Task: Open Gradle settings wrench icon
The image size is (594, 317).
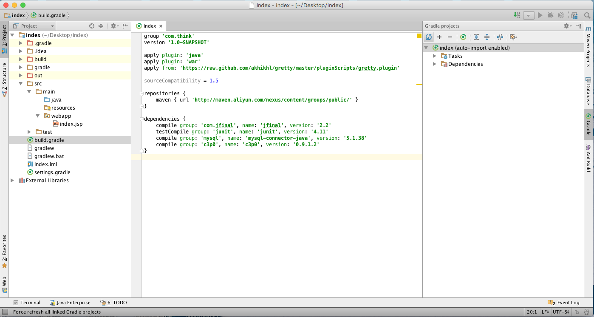Action: 513,37
